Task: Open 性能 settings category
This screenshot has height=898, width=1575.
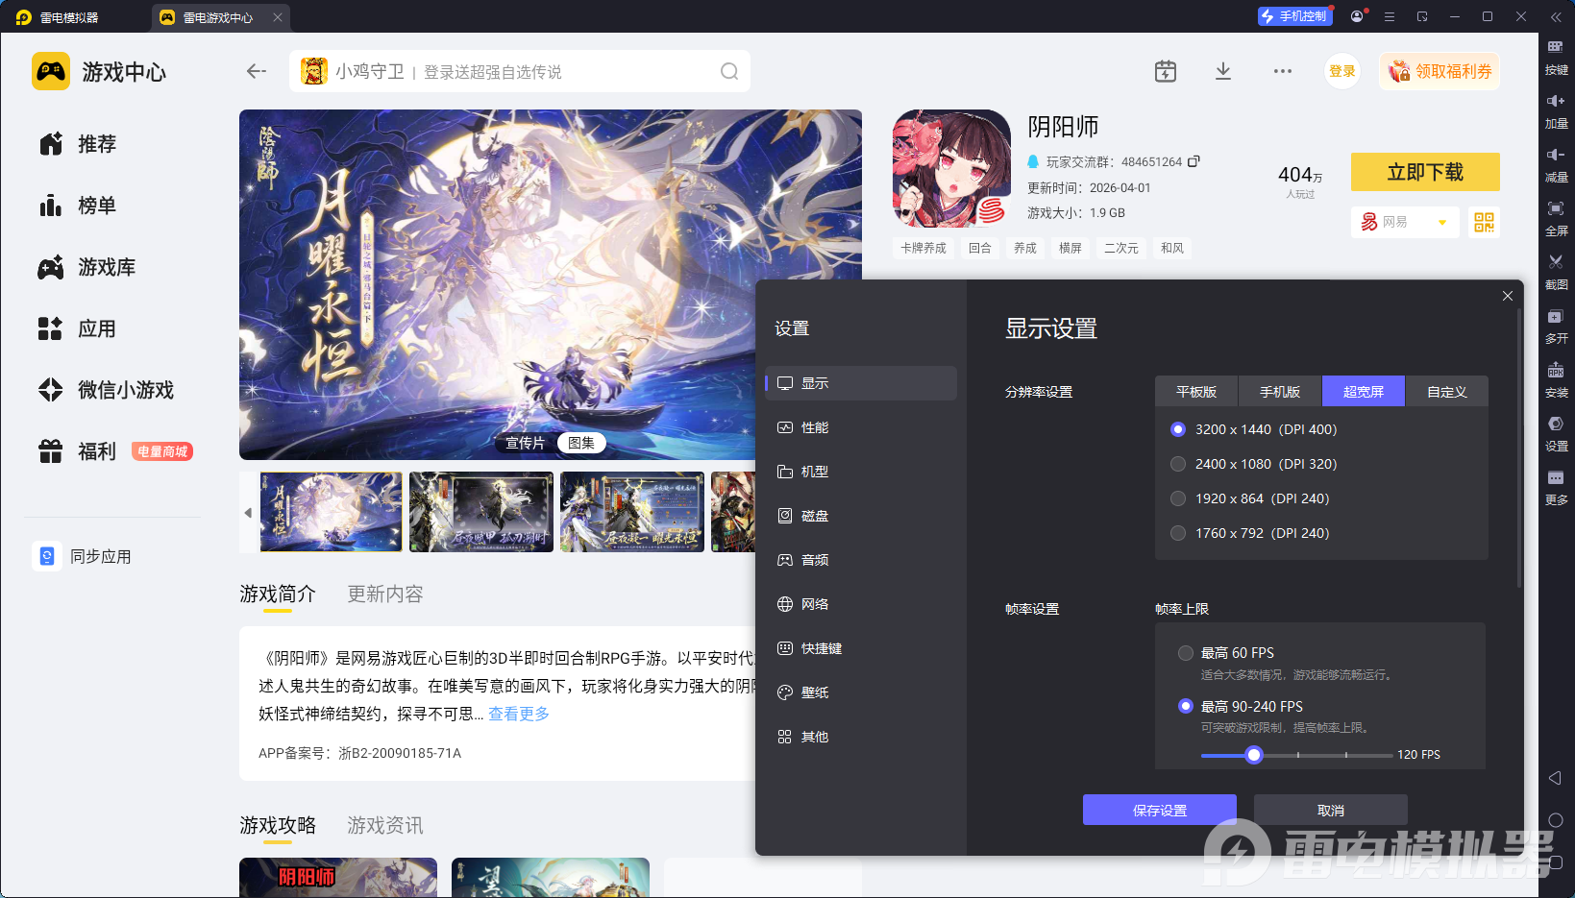Action: (x=861, y=427)
